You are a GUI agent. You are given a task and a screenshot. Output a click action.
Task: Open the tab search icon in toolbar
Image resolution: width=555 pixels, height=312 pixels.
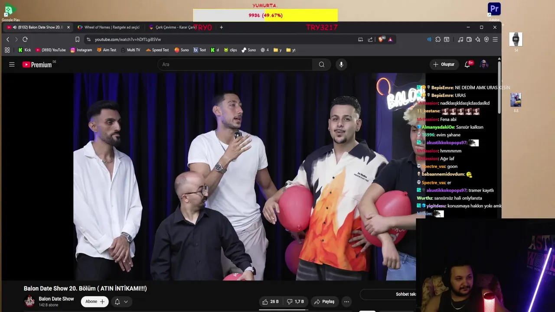point(447,39)
